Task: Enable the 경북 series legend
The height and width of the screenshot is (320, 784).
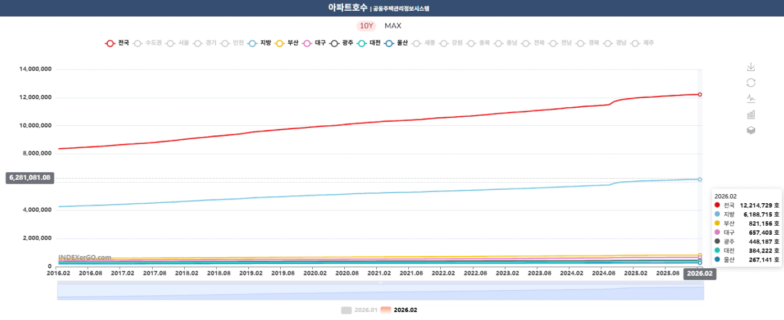Action: [x=588, y=43]
